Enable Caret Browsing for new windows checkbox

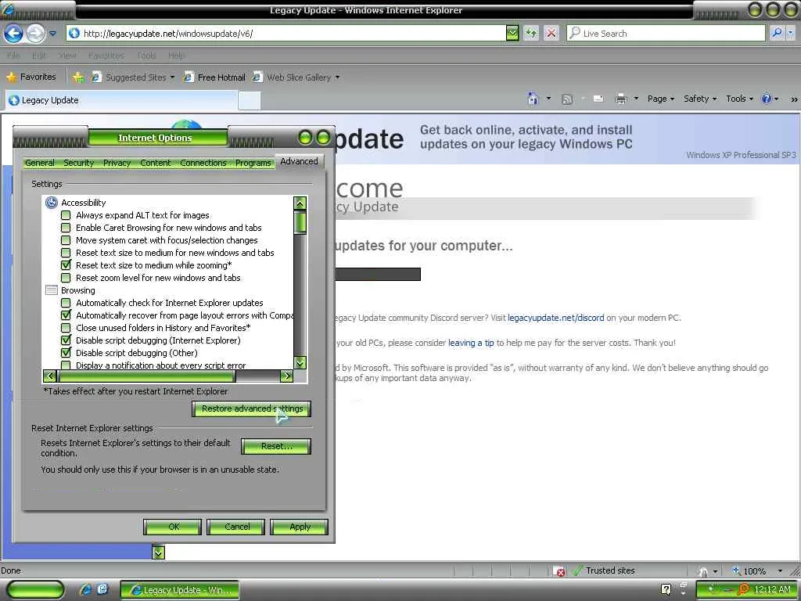coord(66,228)
